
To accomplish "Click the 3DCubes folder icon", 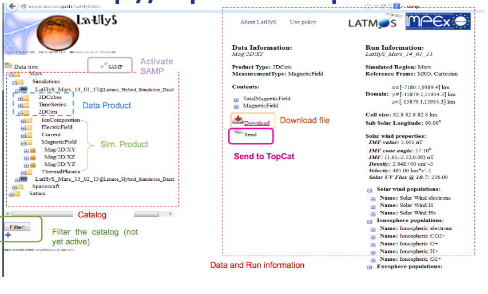I will point(26,98).
